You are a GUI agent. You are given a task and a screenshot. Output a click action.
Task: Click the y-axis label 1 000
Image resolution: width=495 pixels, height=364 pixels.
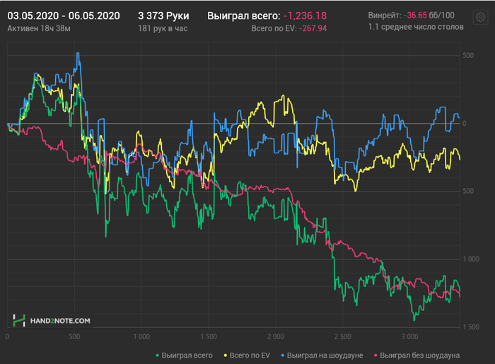[x=471, y=259]
